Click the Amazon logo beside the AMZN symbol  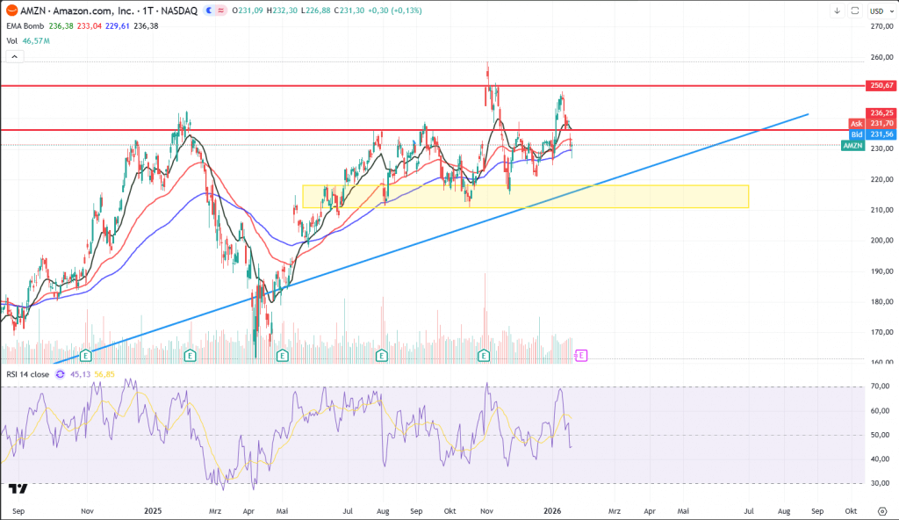[x=10, y=11]
